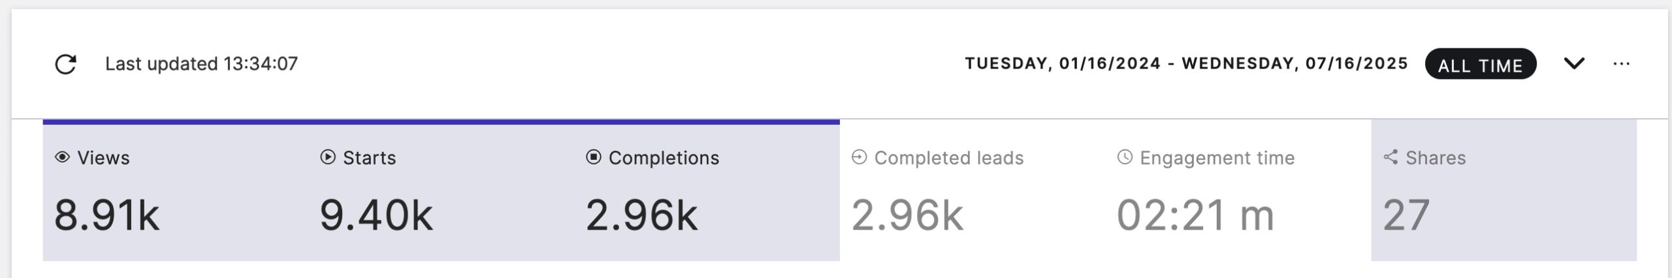
Task: Toggle the ALL TIME range pill
Action: (1480, 64)
